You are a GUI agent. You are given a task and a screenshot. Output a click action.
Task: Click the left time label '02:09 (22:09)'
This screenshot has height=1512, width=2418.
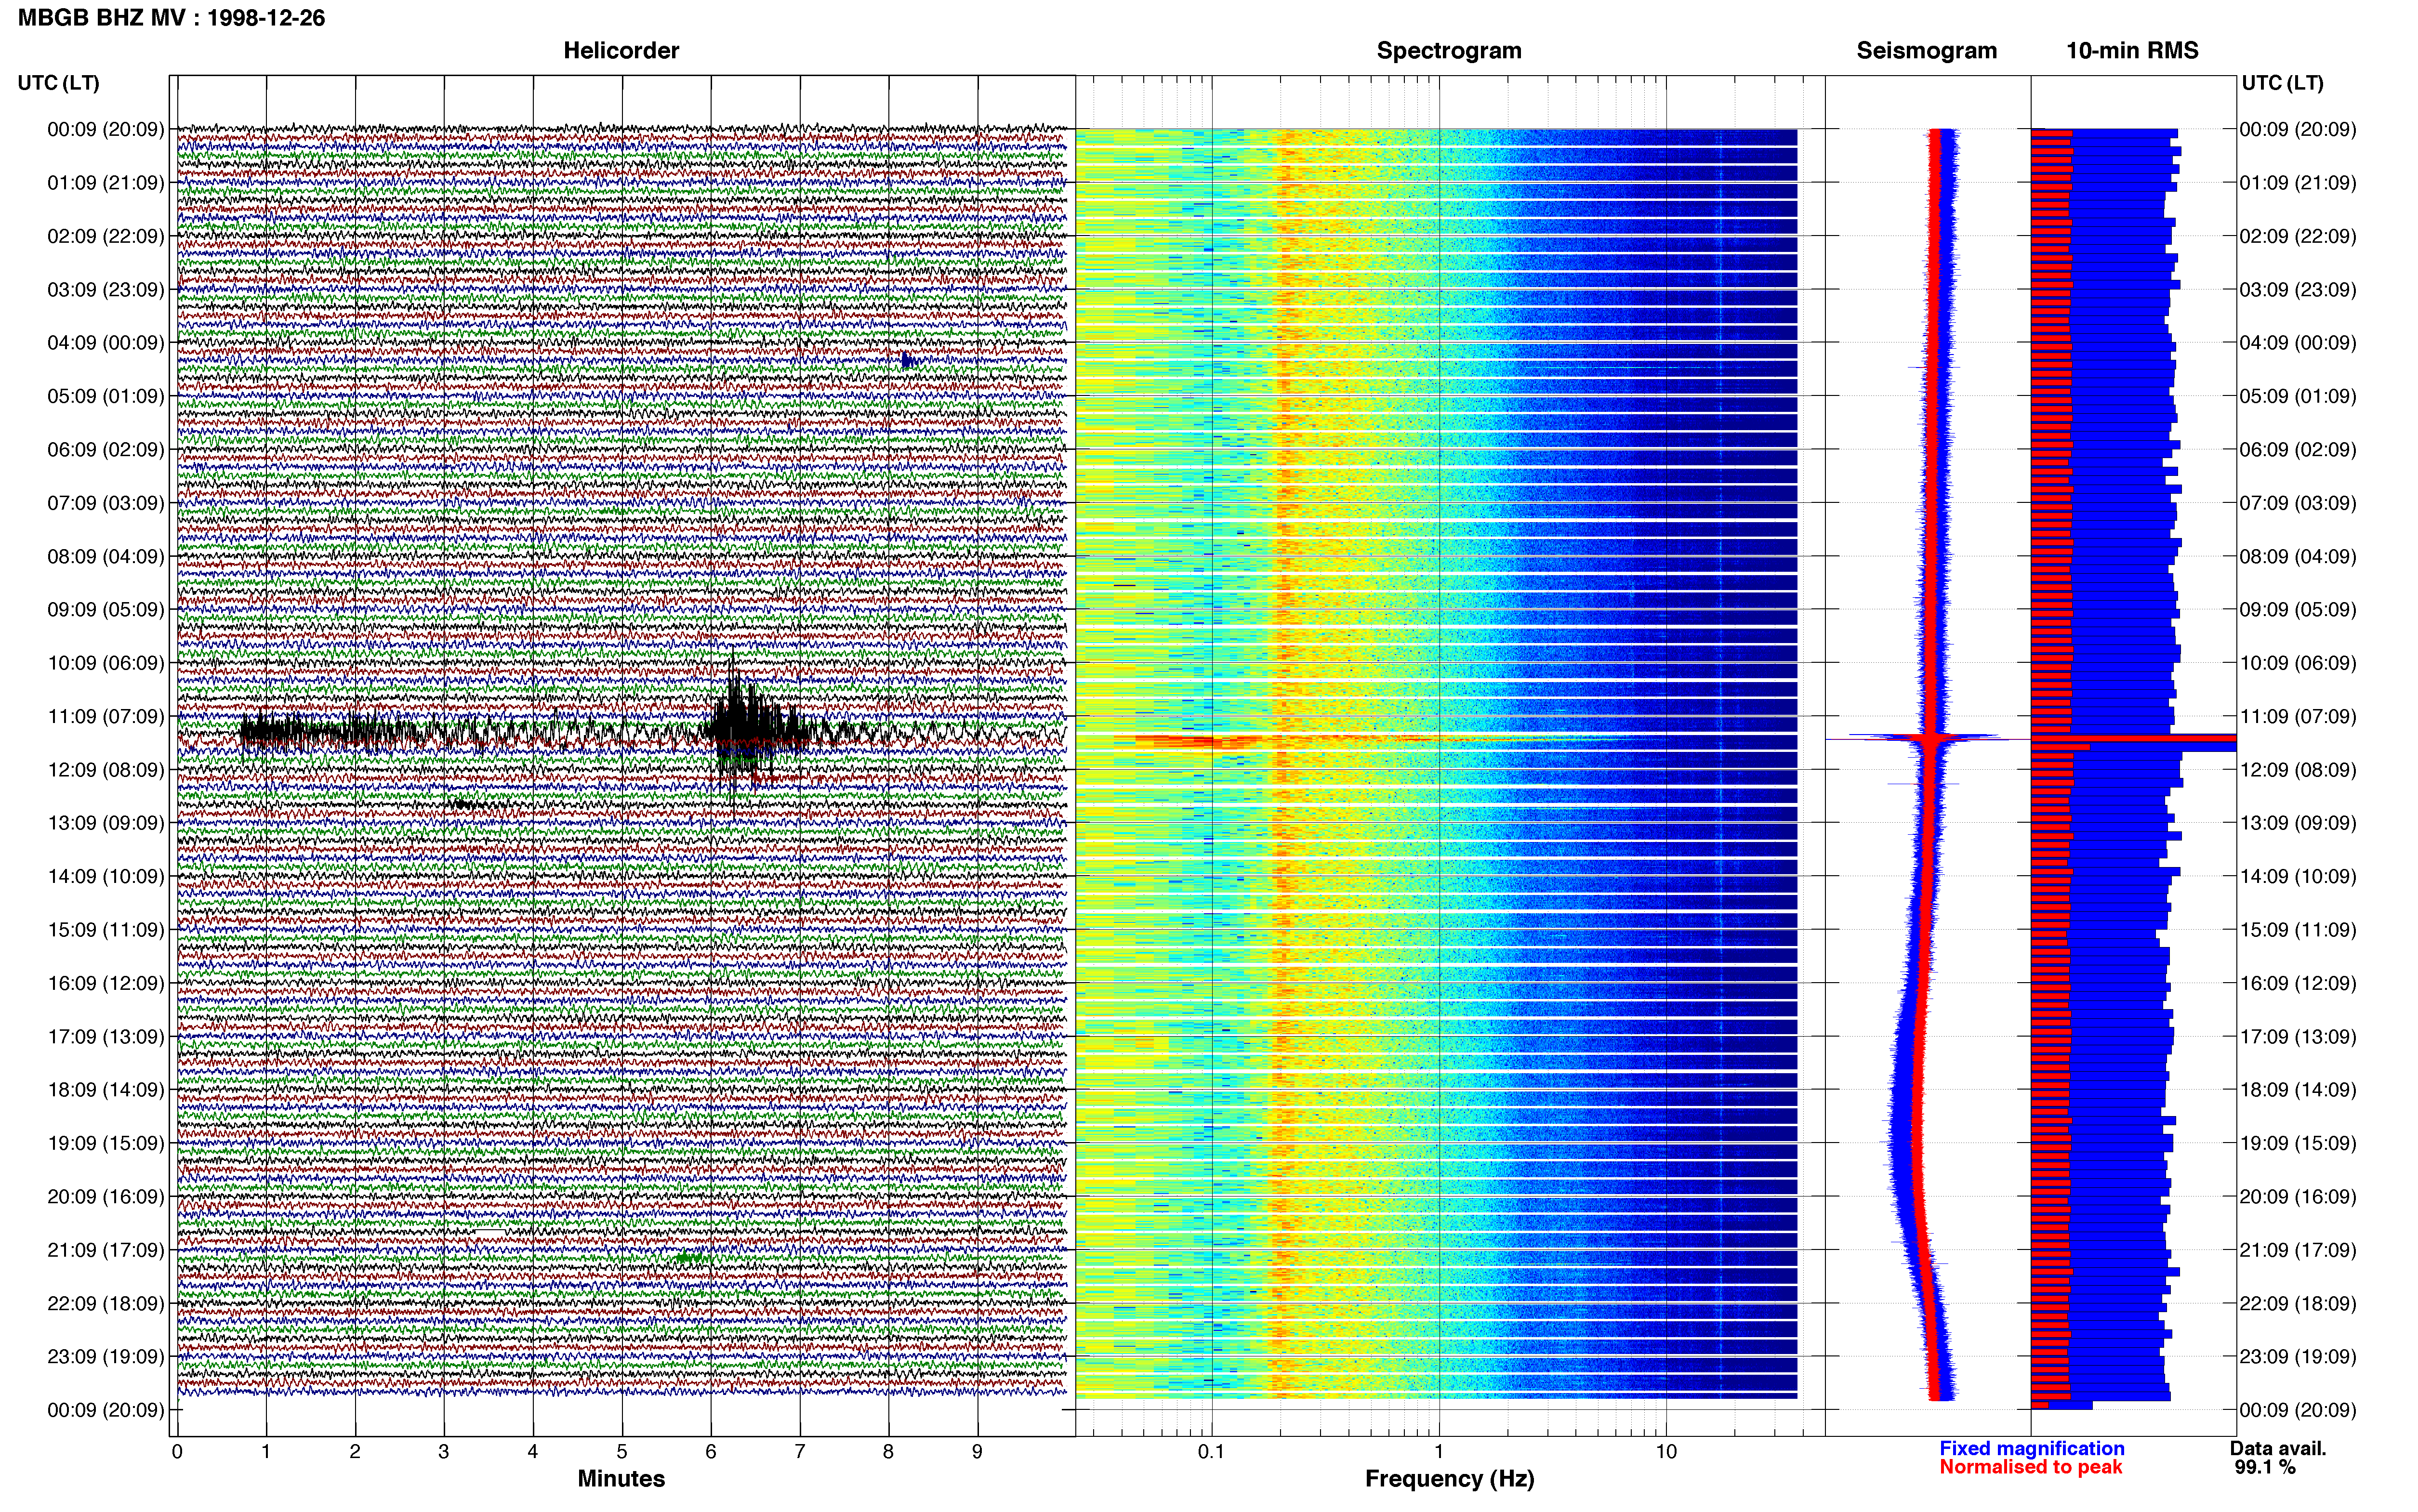pyautogui.click(x=106, y=236)
